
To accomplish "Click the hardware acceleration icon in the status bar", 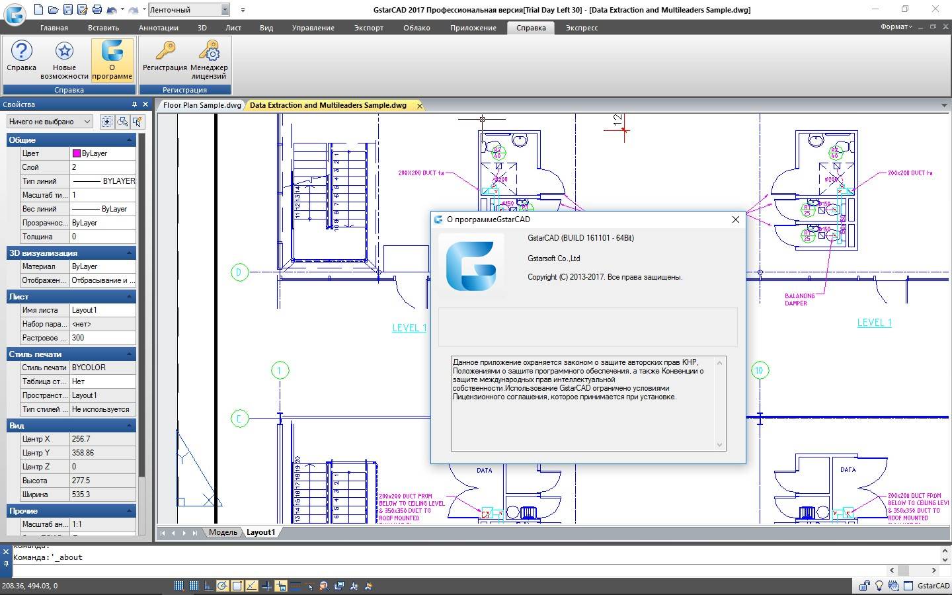I will coord(894,586).
